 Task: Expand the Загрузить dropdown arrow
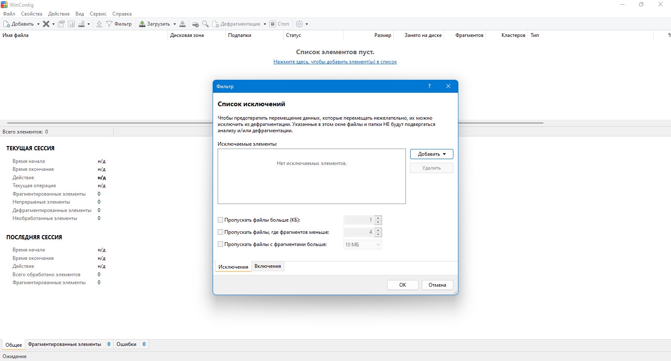(x=174, y=24)
